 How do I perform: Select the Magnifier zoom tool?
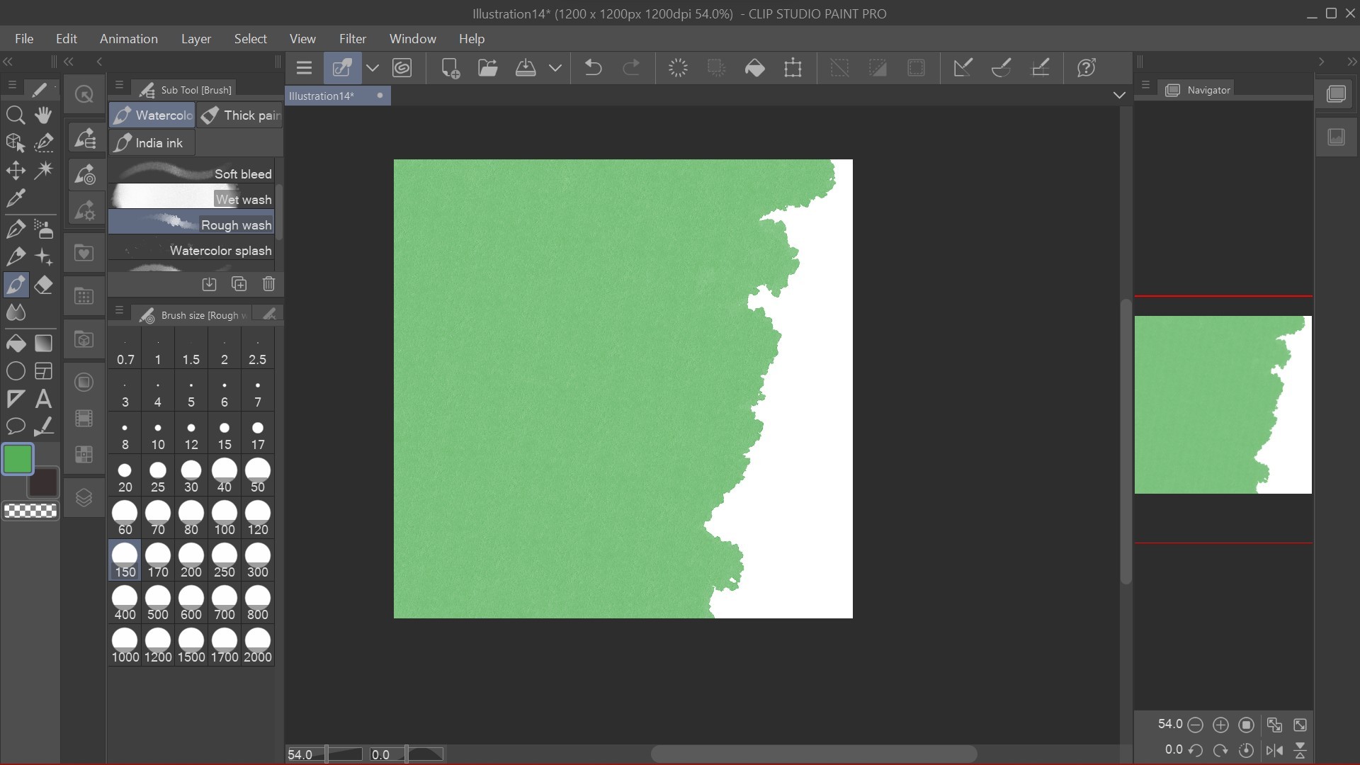pos(16,115)
